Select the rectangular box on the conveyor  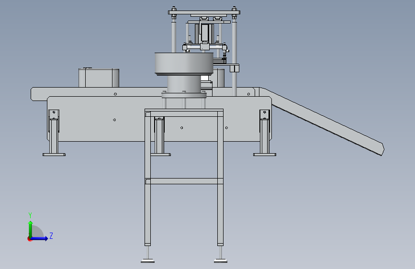[x=99, y=78]
